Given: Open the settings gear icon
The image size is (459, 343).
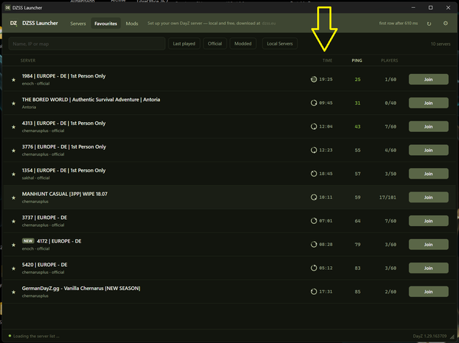Looking at the screenshot, I should tap(445, 23).
